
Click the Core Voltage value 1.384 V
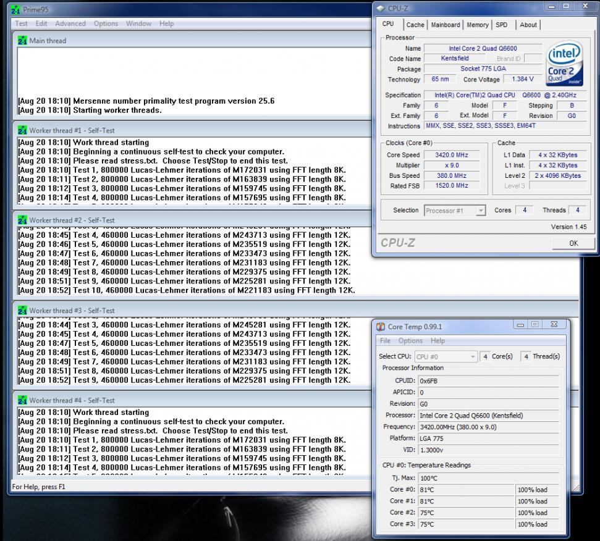click(x=523, y=79)
